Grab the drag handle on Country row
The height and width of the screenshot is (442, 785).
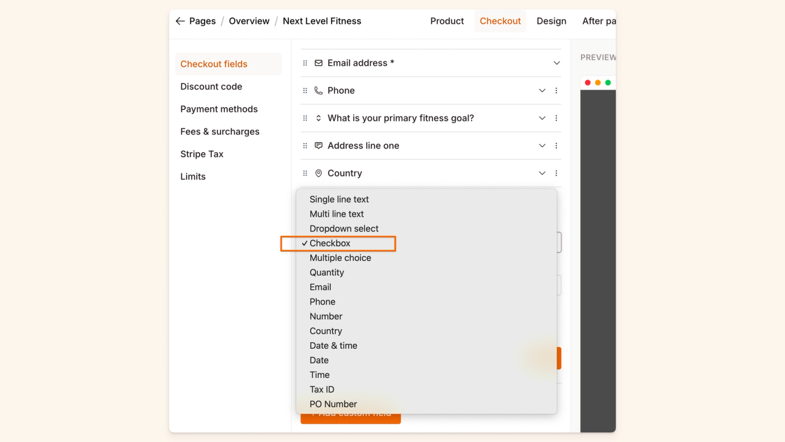click(305, 173)
